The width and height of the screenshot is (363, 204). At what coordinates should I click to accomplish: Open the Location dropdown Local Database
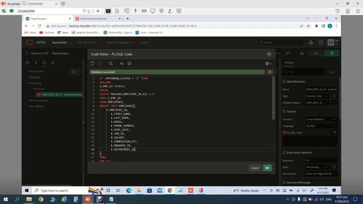(321, 120)
